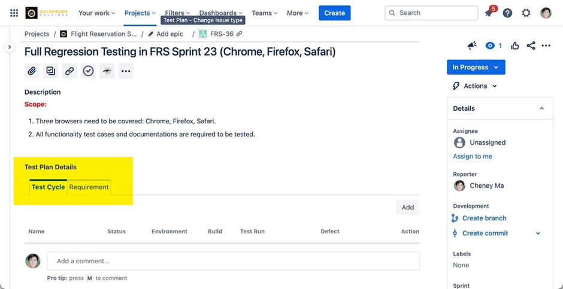Open the app switcher grid icon

[x=14, y=13]
